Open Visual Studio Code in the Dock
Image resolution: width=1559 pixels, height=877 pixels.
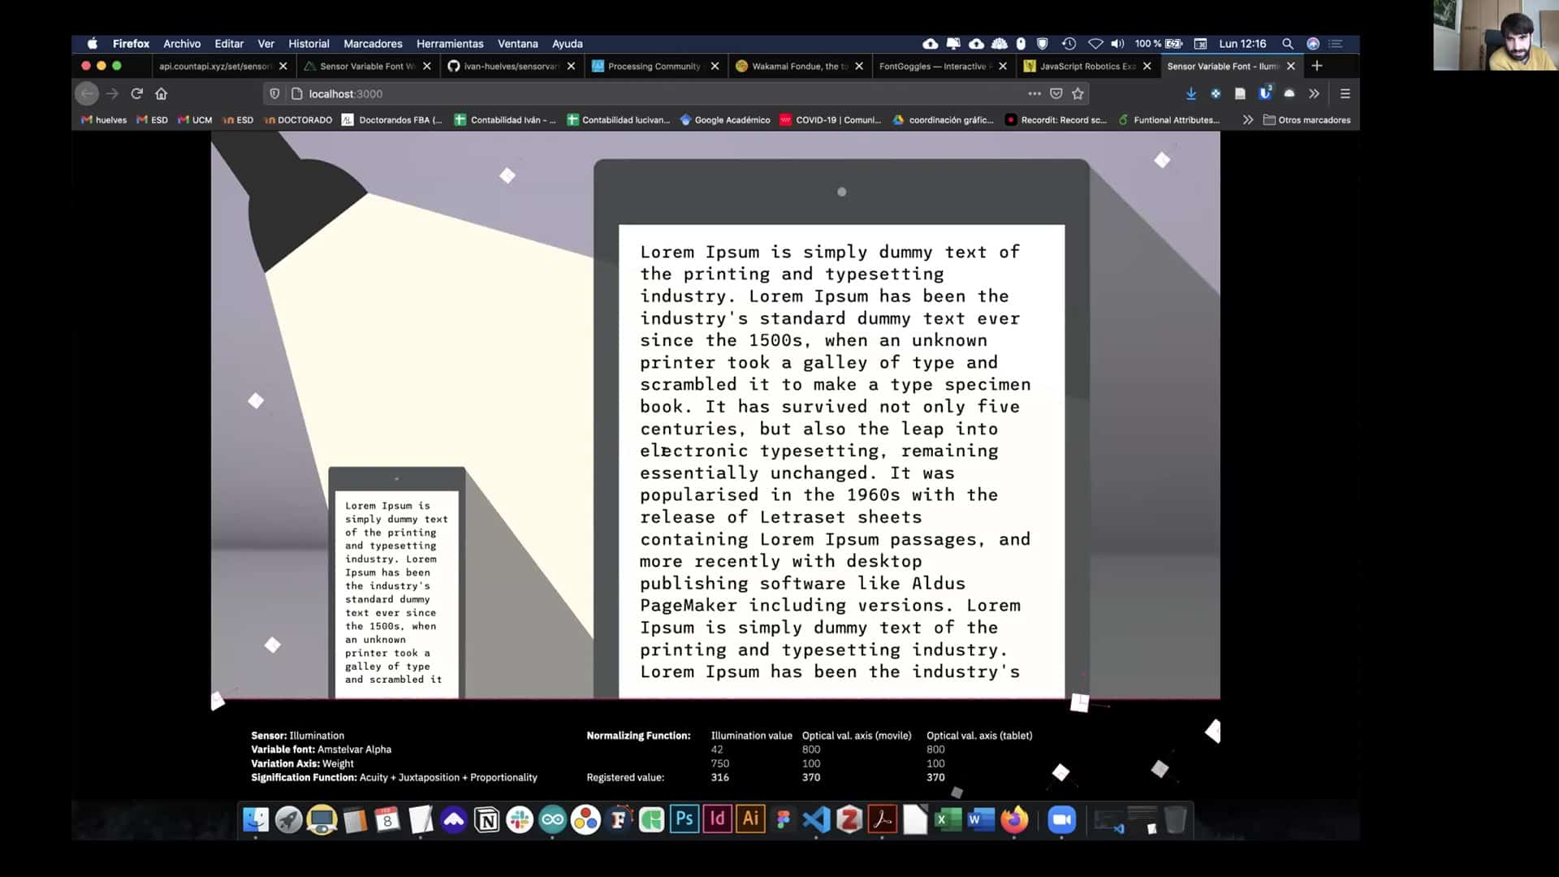pos(816,819)
